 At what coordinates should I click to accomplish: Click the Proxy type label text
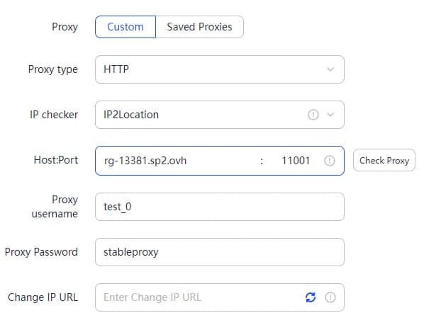(x=53, y=69)
